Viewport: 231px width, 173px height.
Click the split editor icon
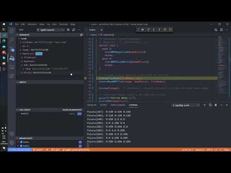click(221, 30)
